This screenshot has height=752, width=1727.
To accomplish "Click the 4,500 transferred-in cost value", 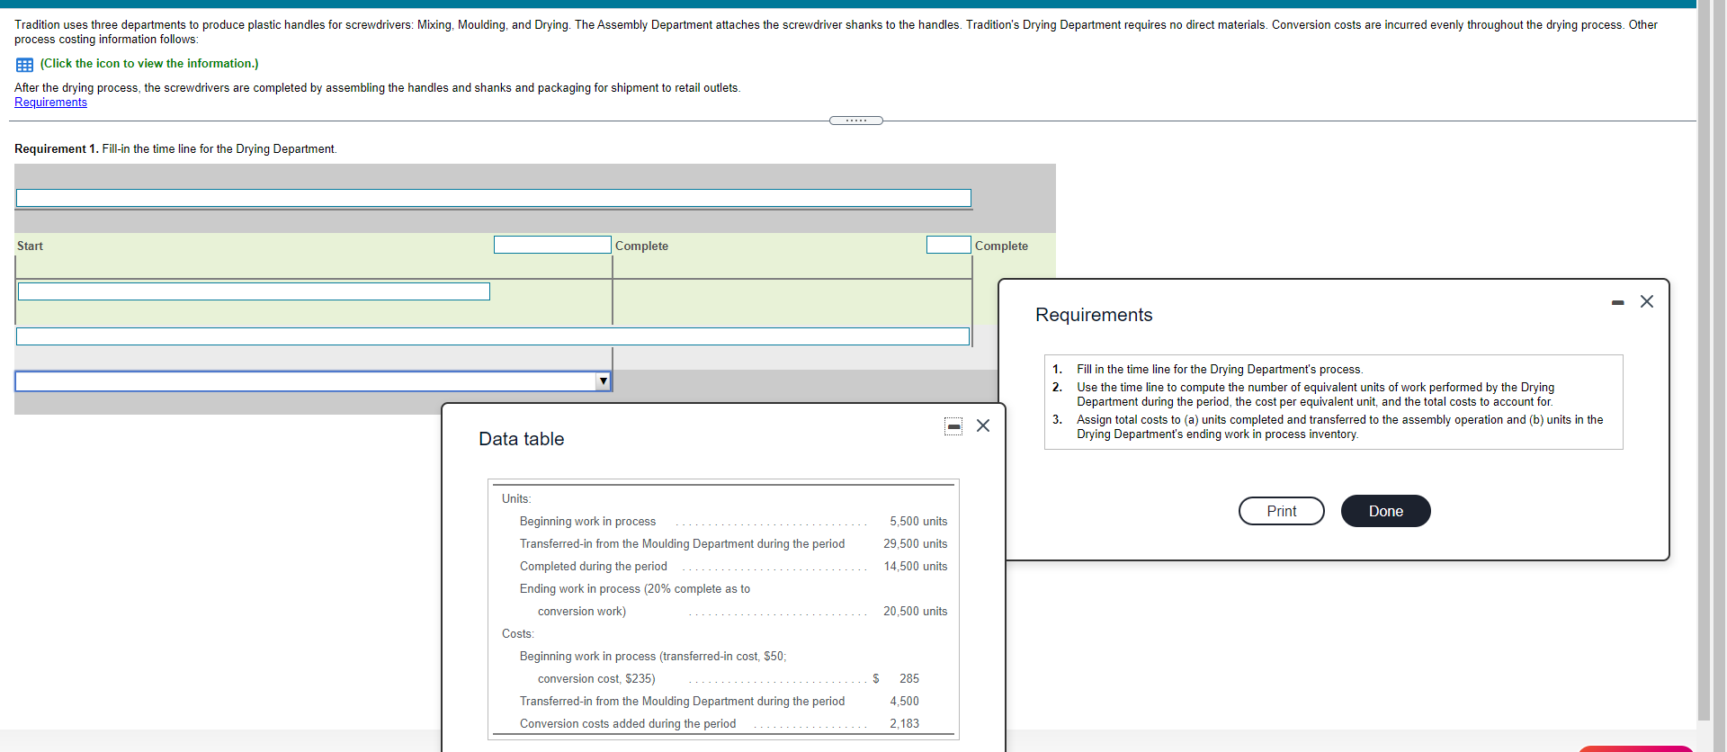I will click(x=905, y=702).
